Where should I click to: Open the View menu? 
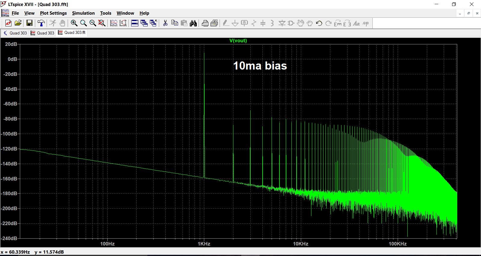pos(29,13)
